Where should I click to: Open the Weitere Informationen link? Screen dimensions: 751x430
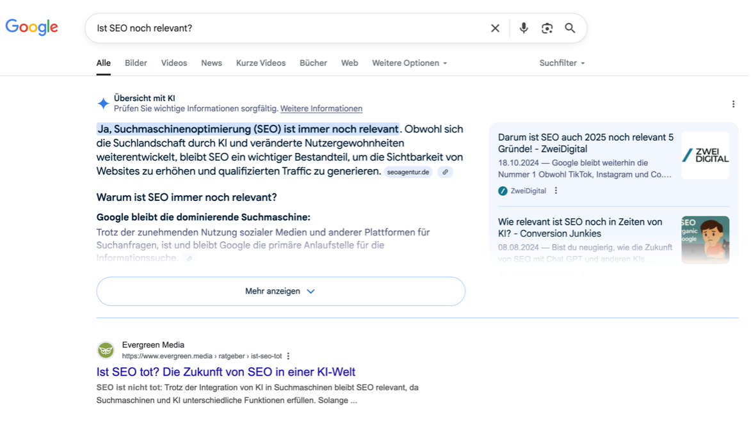pyautogui.click(x=321, y=109)
